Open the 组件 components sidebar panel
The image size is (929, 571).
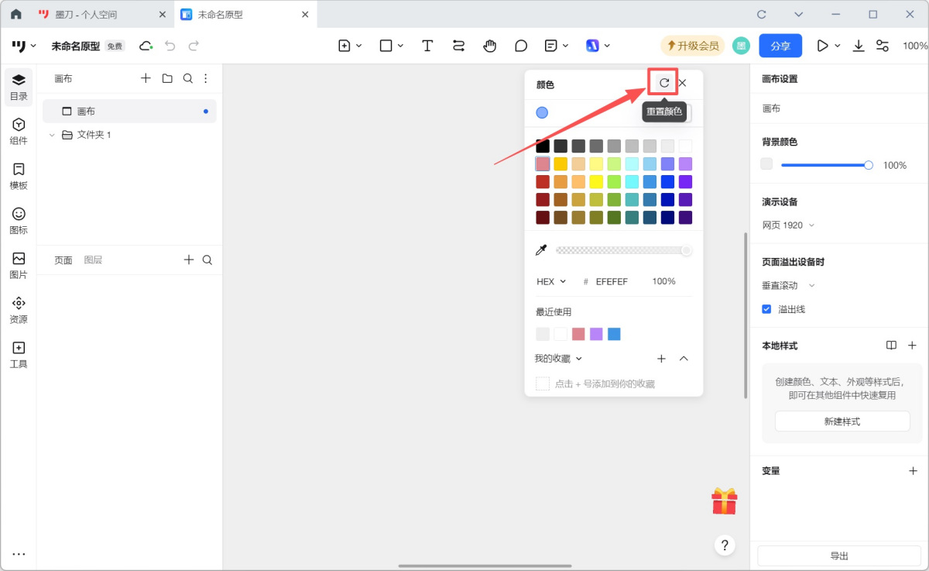19,131
